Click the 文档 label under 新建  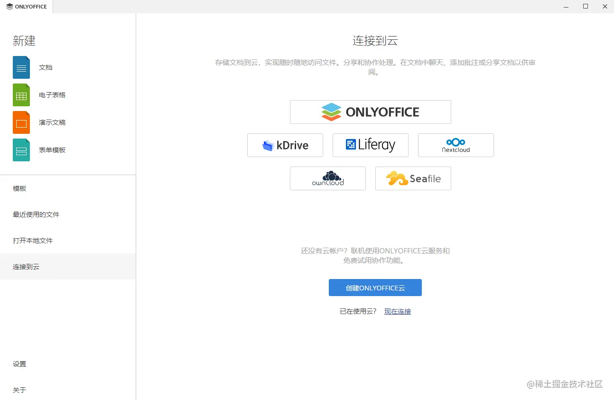pos(46,67)
